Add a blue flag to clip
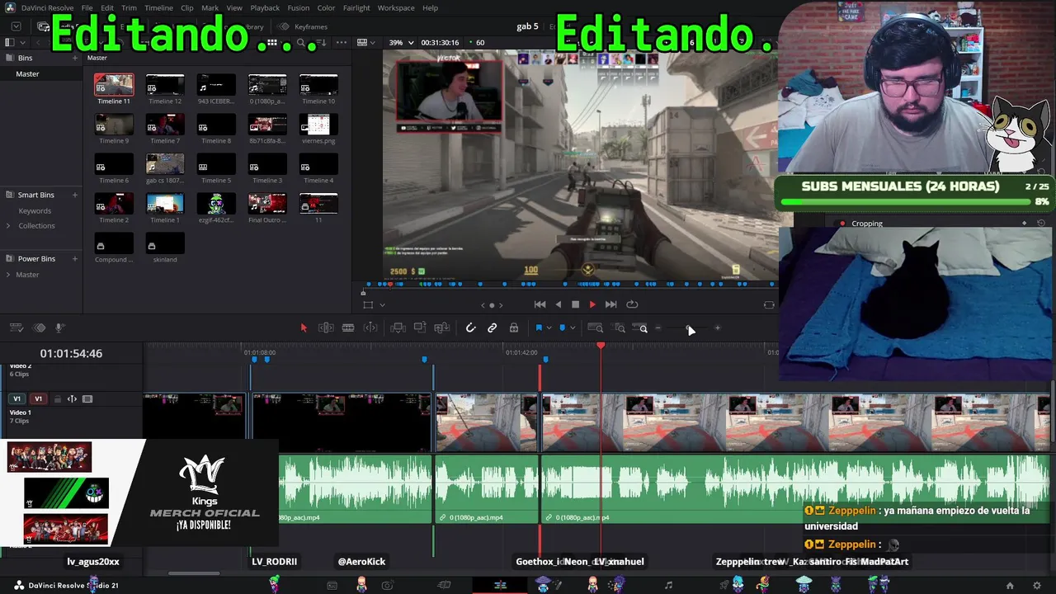 pyautogui.click(x=539, y=328)
